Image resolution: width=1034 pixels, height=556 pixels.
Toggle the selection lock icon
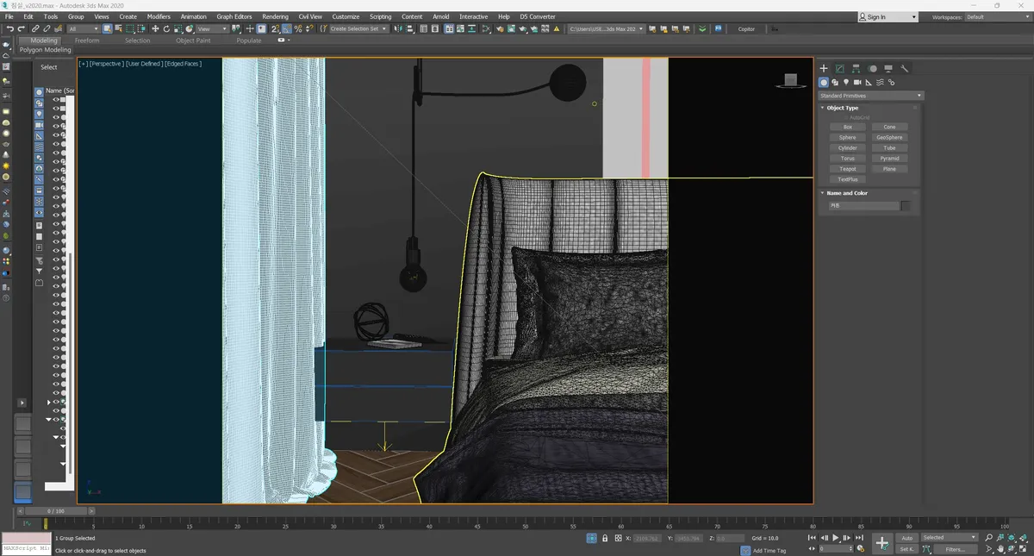pos(605,538)
